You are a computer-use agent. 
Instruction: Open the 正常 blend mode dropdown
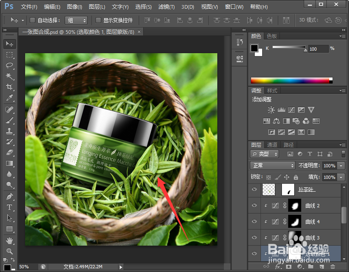click(x=272, y=165)
